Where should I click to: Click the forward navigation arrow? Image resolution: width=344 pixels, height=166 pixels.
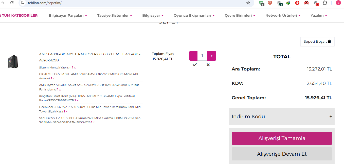pyautogui.click(x=3, y=3)
